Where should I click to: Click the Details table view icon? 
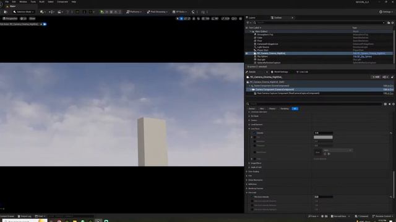[385, 104]
